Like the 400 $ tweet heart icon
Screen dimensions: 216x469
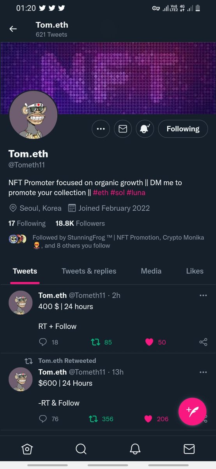149,342
